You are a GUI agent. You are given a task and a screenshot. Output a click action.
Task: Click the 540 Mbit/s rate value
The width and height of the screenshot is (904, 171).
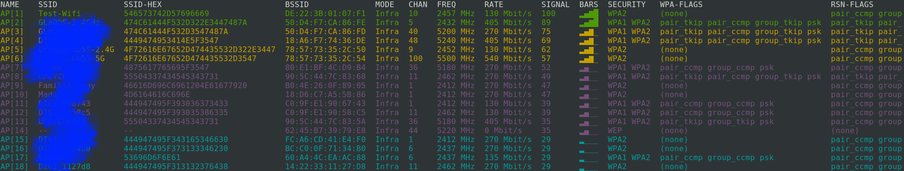508,59
